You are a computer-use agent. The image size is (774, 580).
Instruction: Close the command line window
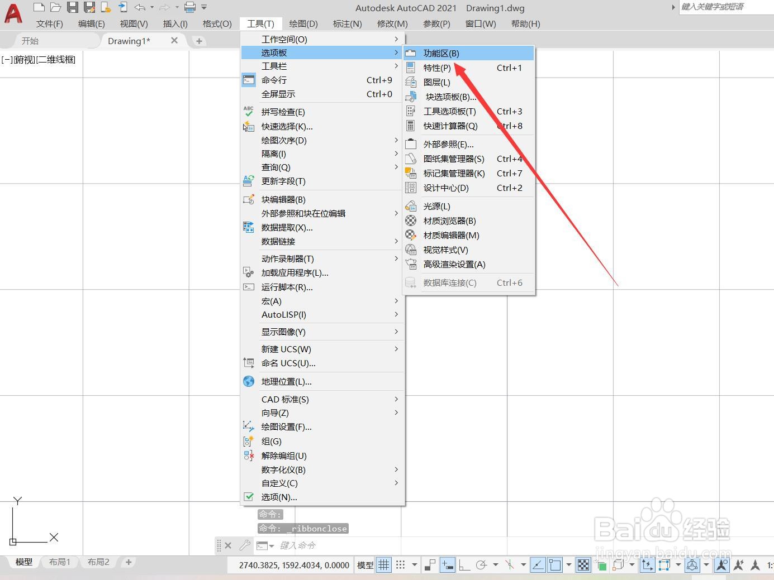[228, 545]
